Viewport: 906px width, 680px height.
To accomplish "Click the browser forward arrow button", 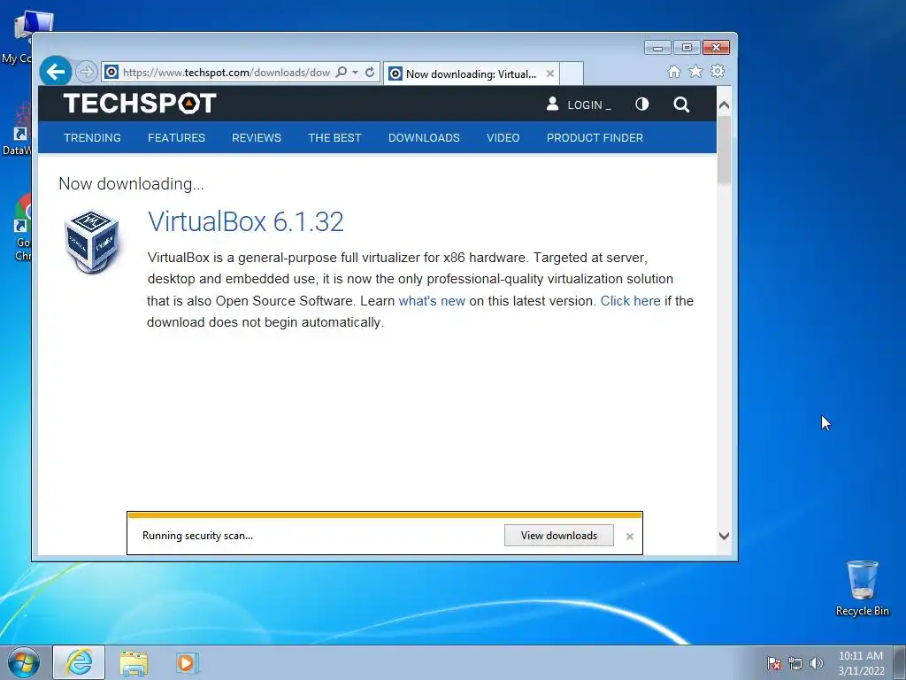I will pyautogui.click(x=86, y=72).
